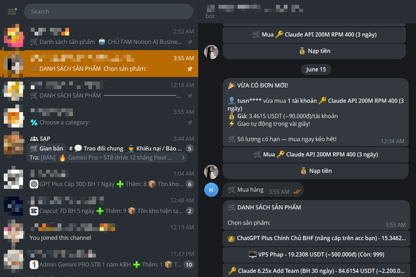Click Mua Claude API button below VỪA CÓ ĐƠN MỚI message
This screenshot has width=416, height=277.
click(x=316, y=154)
